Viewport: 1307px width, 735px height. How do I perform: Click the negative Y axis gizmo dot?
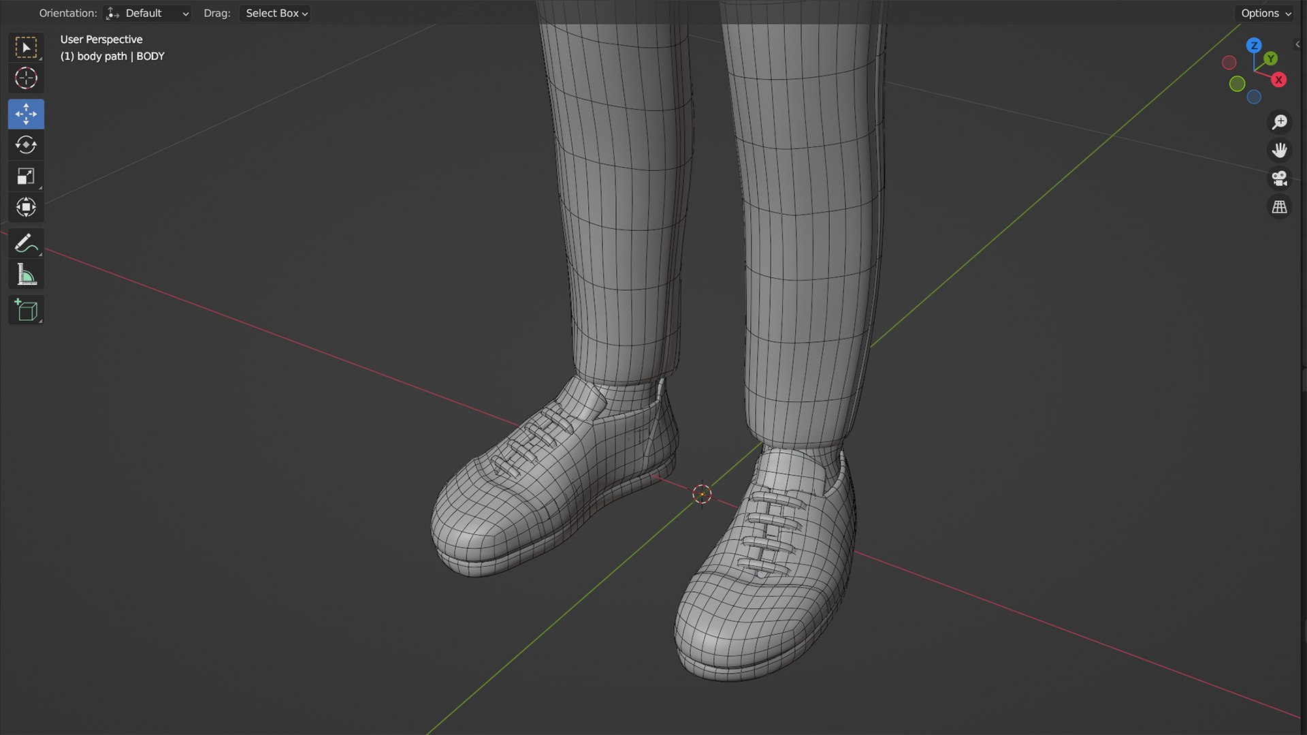(1237, 84)
